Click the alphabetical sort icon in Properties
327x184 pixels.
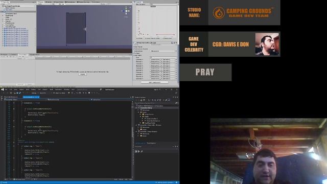pyautogui.click(x=138, y=151)
